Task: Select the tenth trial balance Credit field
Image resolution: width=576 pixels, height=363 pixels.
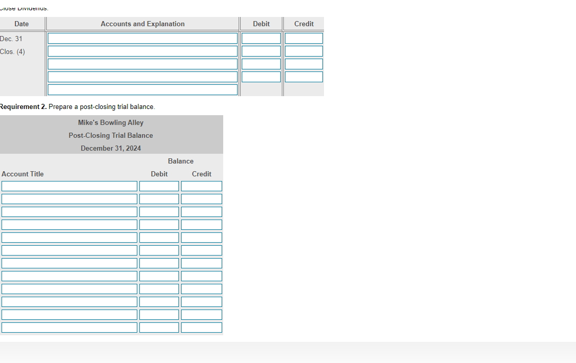Action: point(202,302)
